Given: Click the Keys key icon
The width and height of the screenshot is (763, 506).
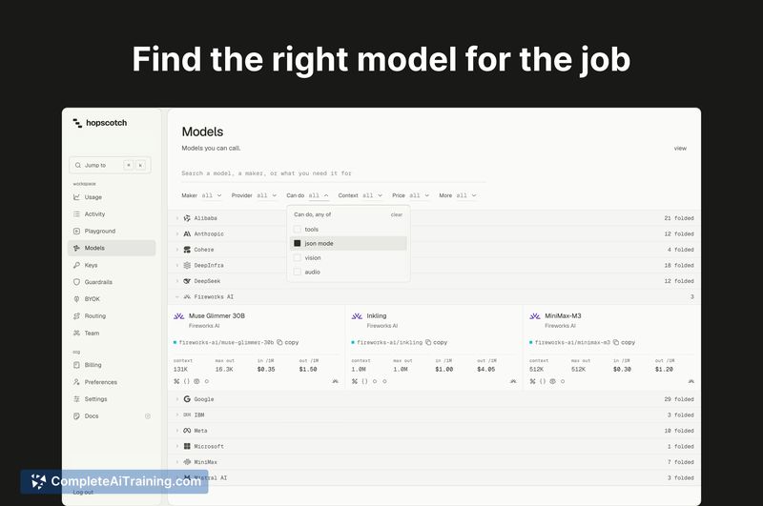Looking at the screenshot, I should pos(76,265).
